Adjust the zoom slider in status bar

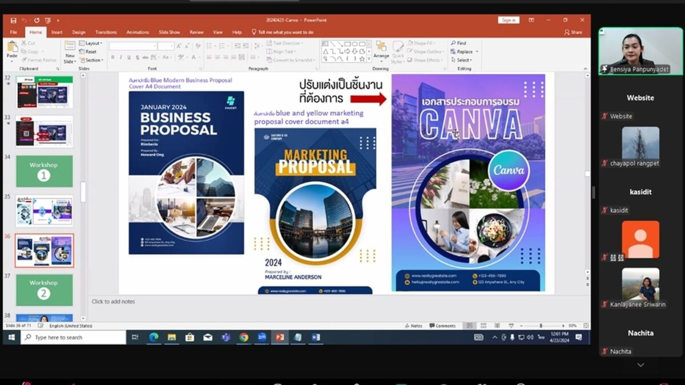point(541,326)
